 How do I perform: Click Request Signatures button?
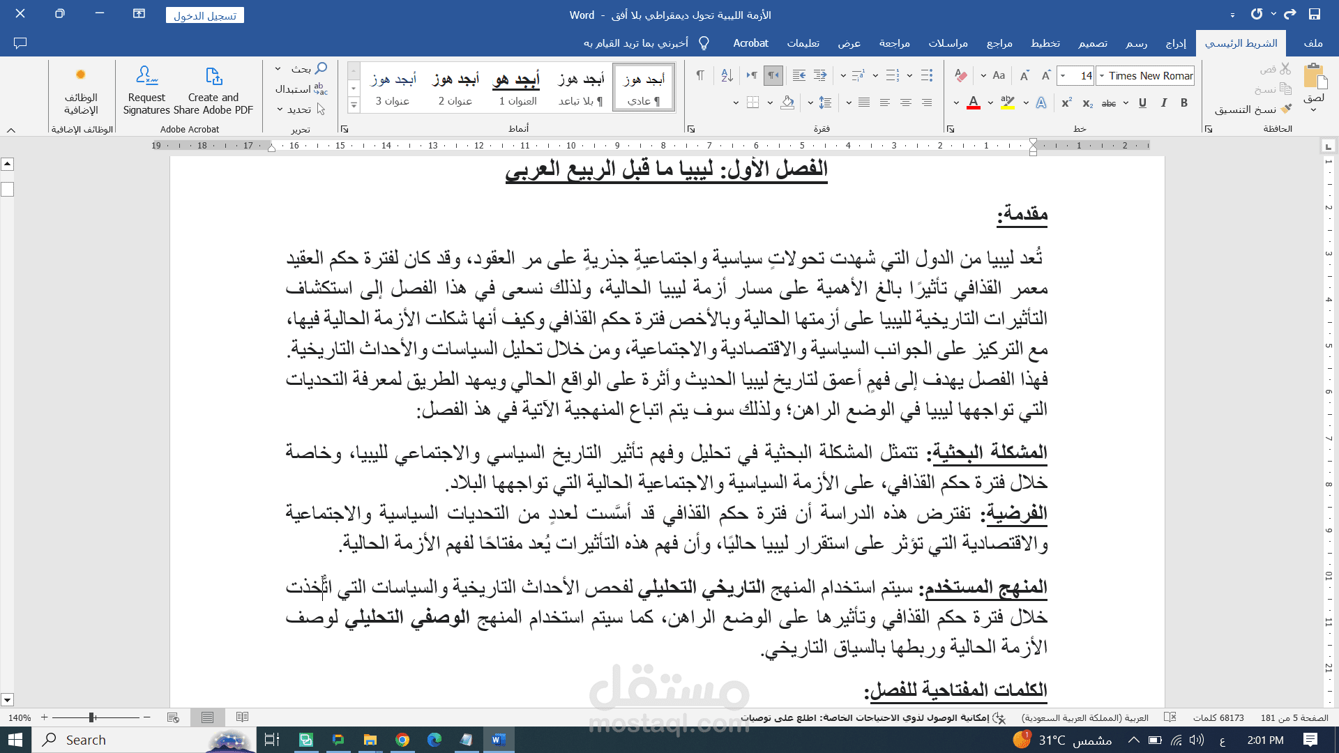146,91
